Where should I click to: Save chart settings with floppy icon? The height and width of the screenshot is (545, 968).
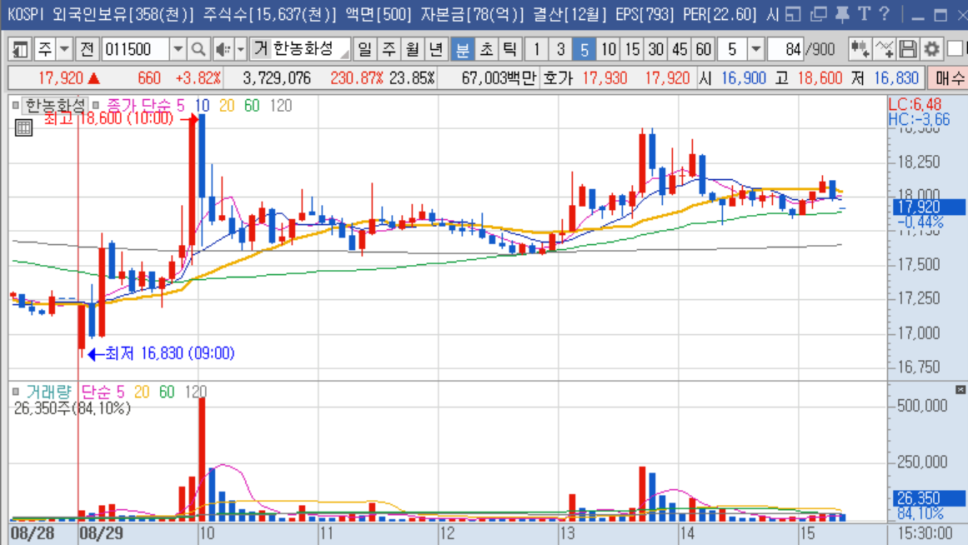907,49
